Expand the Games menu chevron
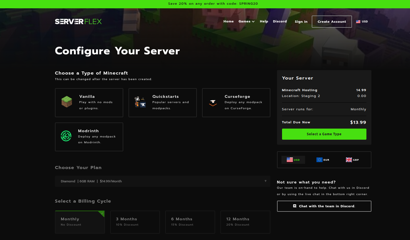 tap(253, 22)
